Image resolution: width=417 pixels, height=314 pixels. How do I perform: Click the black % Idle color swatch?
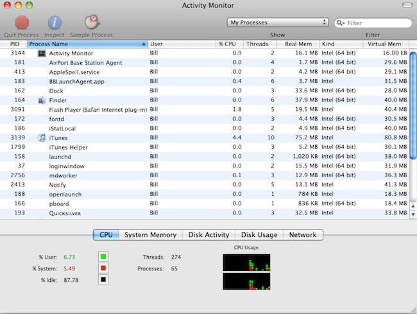103,280
